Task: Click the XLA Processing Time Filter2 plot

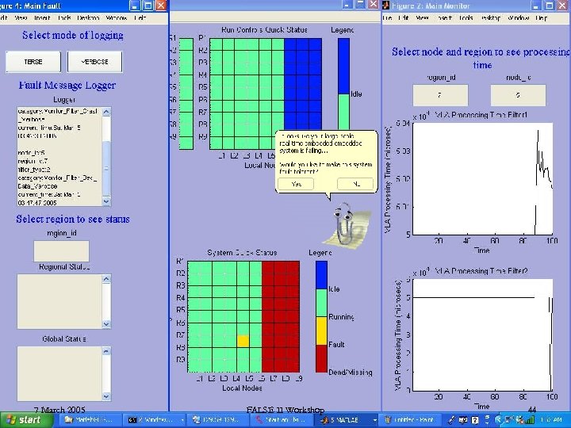Action: pyautogui.click(x=482, y=334)
